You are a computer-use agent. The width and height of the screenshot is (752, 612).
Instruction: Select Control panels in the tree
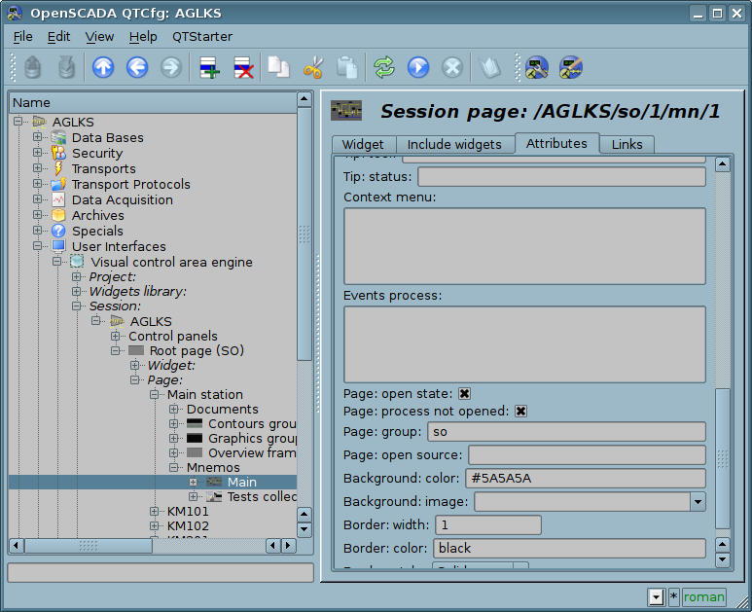click(x=172, y=336)
